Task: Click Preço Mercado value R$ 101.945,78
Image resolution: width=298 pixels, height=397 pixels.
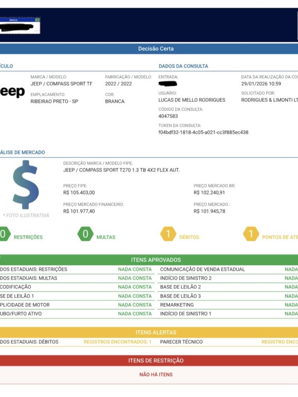Action: click(x=209, y=211)
